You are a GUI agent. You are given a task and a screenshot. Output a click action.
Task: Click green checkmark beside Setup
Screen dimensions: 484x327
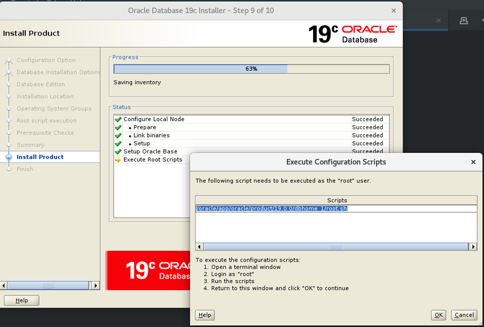[118, 143]
